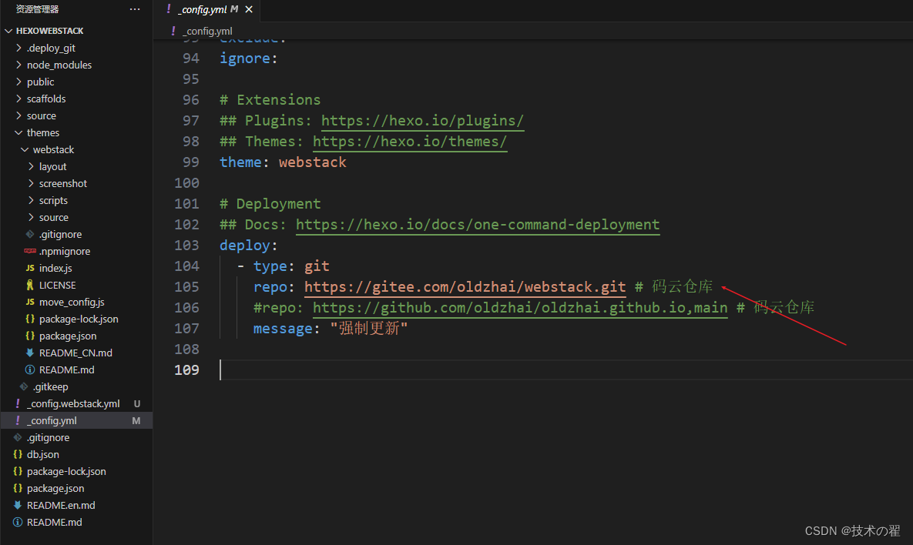Open the root-level package-lock.json file
The width and height of the screenshot is (913, 545).
(x=66, y=471)
